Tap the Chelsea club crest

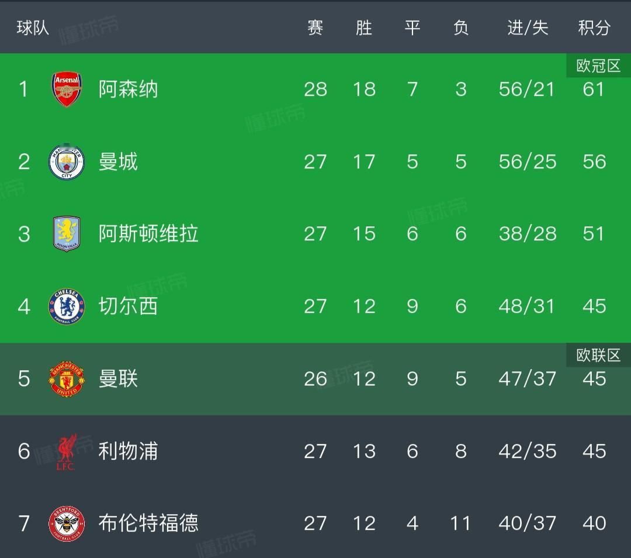[67, 306]
